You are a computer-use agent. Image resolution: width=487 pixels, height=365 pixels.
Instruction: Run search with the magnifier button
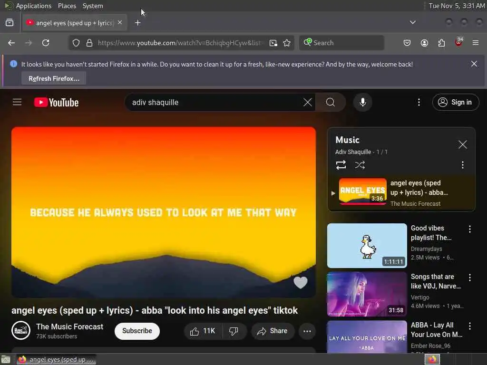[331, 102]
